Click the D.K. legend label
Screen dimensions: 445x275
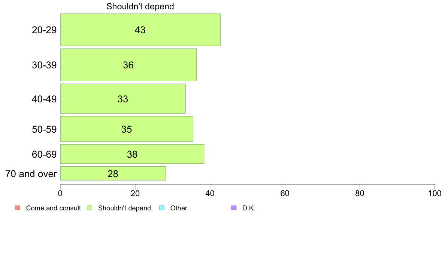[x=249, y=208]
